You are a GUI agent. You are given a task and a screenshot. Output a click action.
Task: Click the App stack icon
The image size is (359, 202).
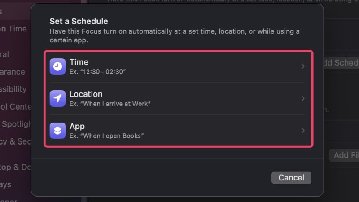pyautogui.click(x=57, y=131)
